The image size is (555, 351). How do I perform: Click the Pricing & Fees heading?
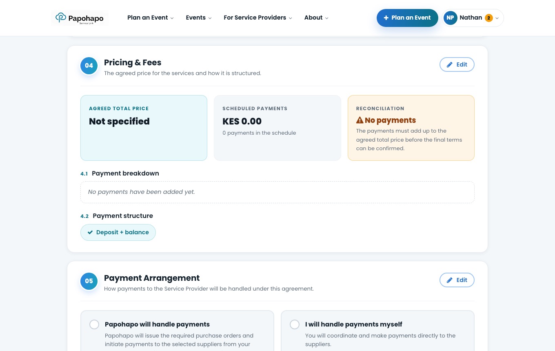tap(133, 62)
